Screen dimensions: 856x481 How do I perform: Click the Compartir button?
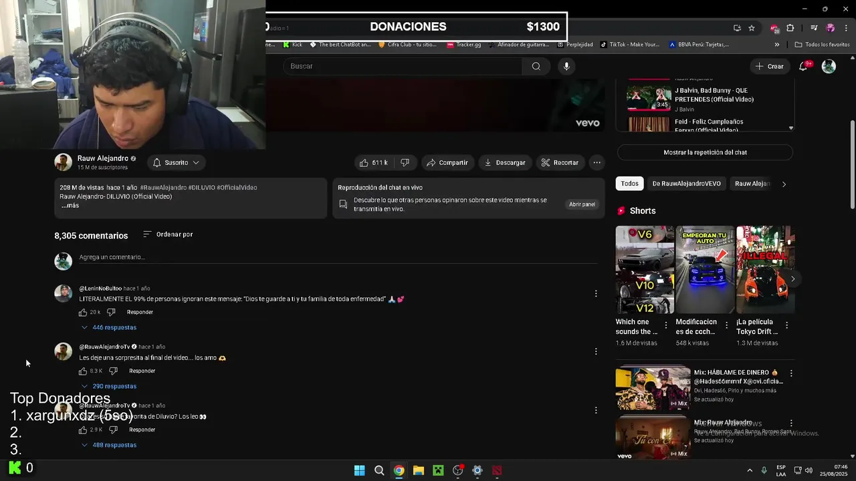click(x=447, y=162)
